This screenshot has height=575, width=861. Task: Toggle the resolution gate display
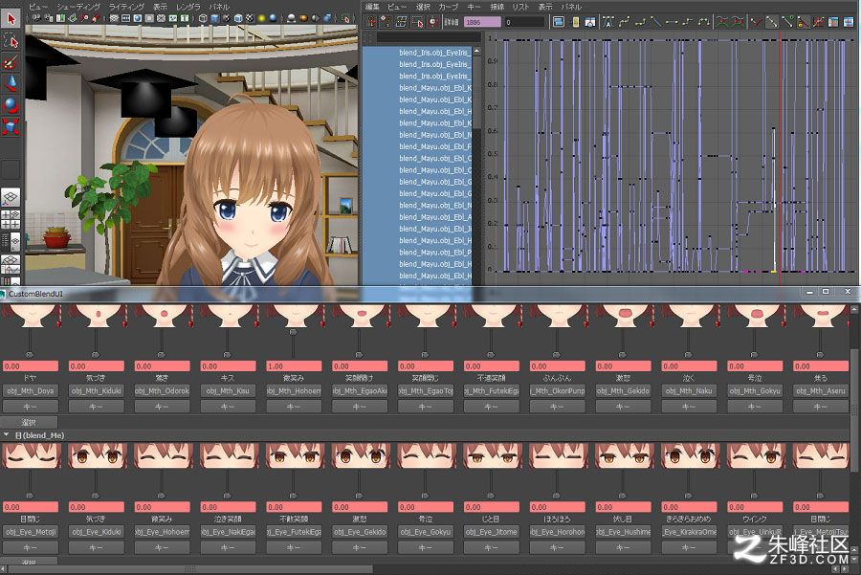point(137,18)
